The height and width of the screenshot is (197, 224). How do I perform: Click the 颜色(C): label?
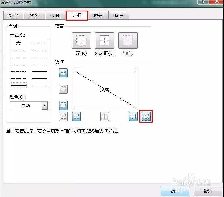pyautogui.click(x=18, y=97)
